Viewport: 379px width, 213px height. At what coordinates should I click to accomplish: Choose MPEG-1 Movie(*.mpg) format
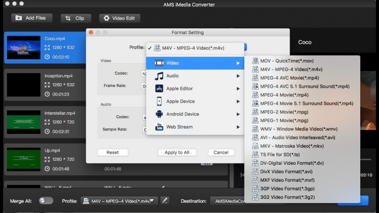pyautogui.click(x=302, y=120)
